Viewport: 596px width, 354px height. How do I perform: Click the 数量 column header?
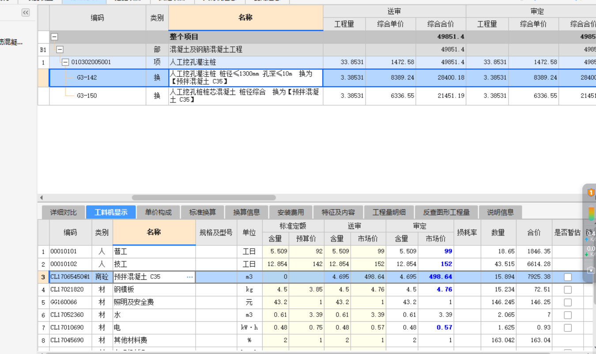(x=498, y=232)
